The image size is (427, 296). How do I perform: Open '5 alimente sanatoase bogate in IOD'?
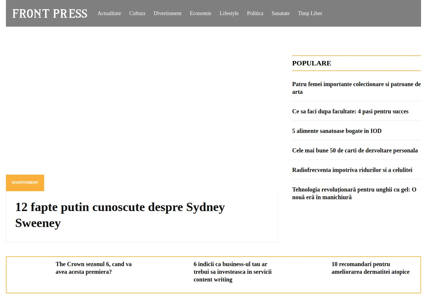click(x=337, y=131)
